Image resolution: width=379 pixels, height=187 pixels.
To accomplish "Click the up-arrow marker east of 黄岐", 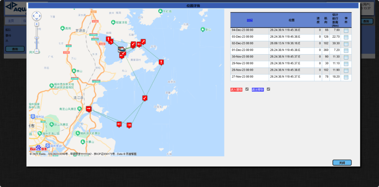I will click(x=161, y=62).
